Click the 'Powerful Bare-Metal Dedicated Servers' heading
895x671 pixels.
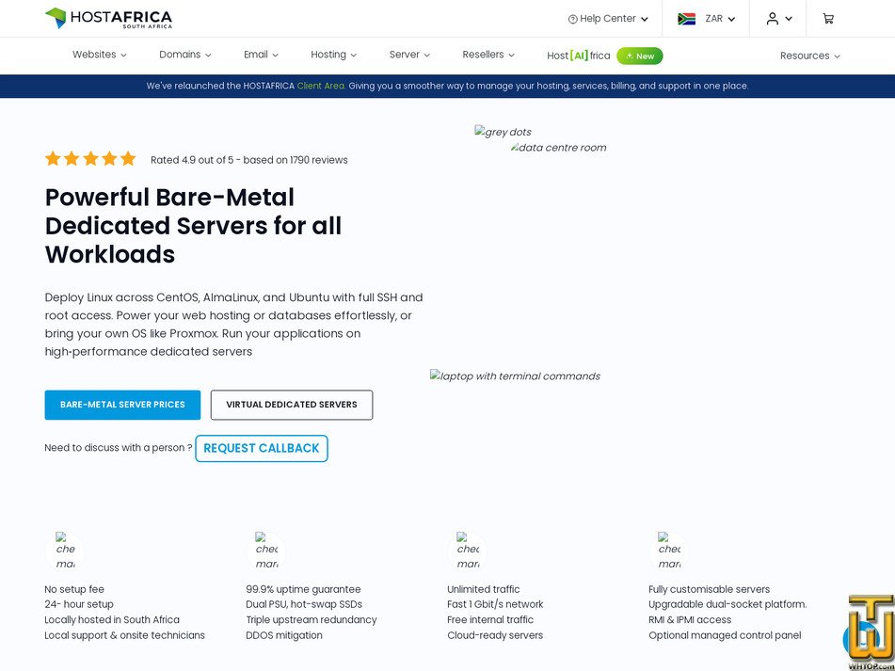(x=194, y=225)
